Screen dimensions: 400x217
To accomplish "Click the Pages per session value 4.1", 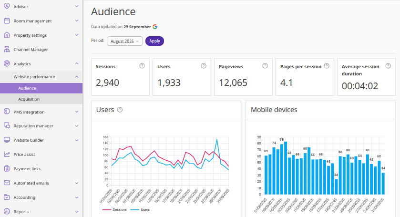I will click(x=287, y=83).
